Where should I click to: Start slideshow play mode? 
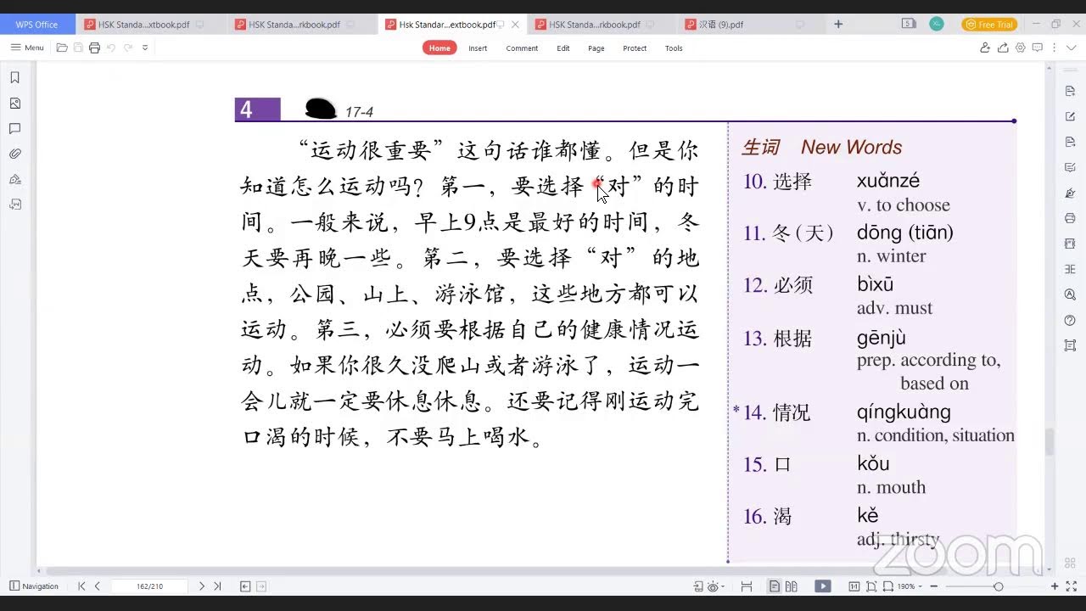823,586
